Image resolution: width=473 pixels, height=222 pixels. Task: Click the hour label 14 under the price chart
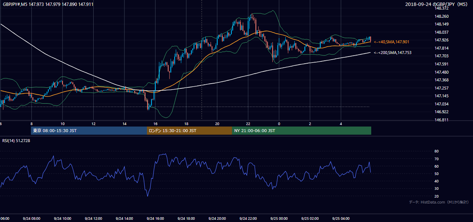tap(124, 124)
